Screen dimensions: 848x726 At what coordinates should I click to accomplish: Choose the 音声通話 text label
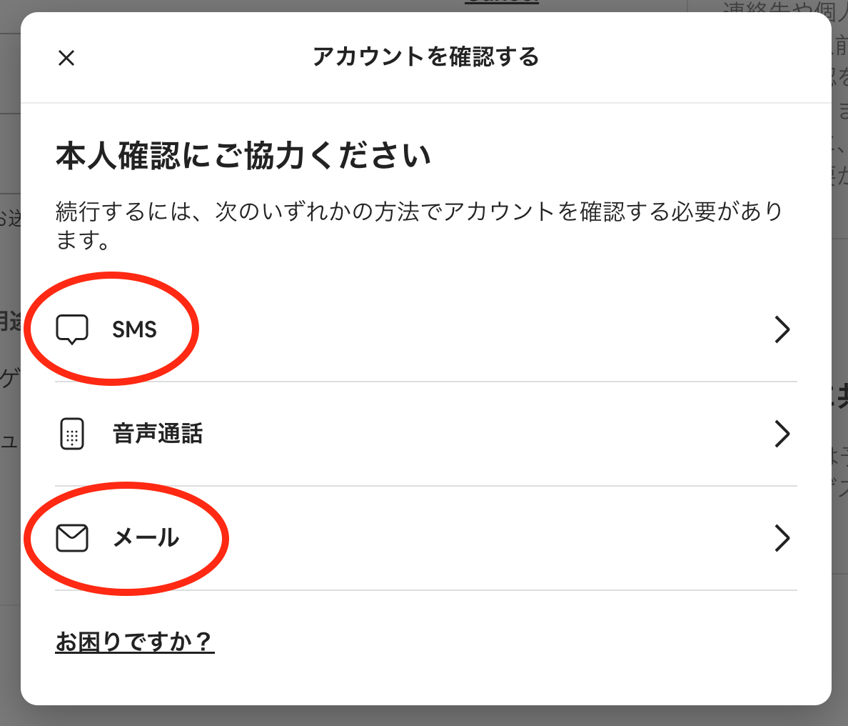tap(158, 434)
